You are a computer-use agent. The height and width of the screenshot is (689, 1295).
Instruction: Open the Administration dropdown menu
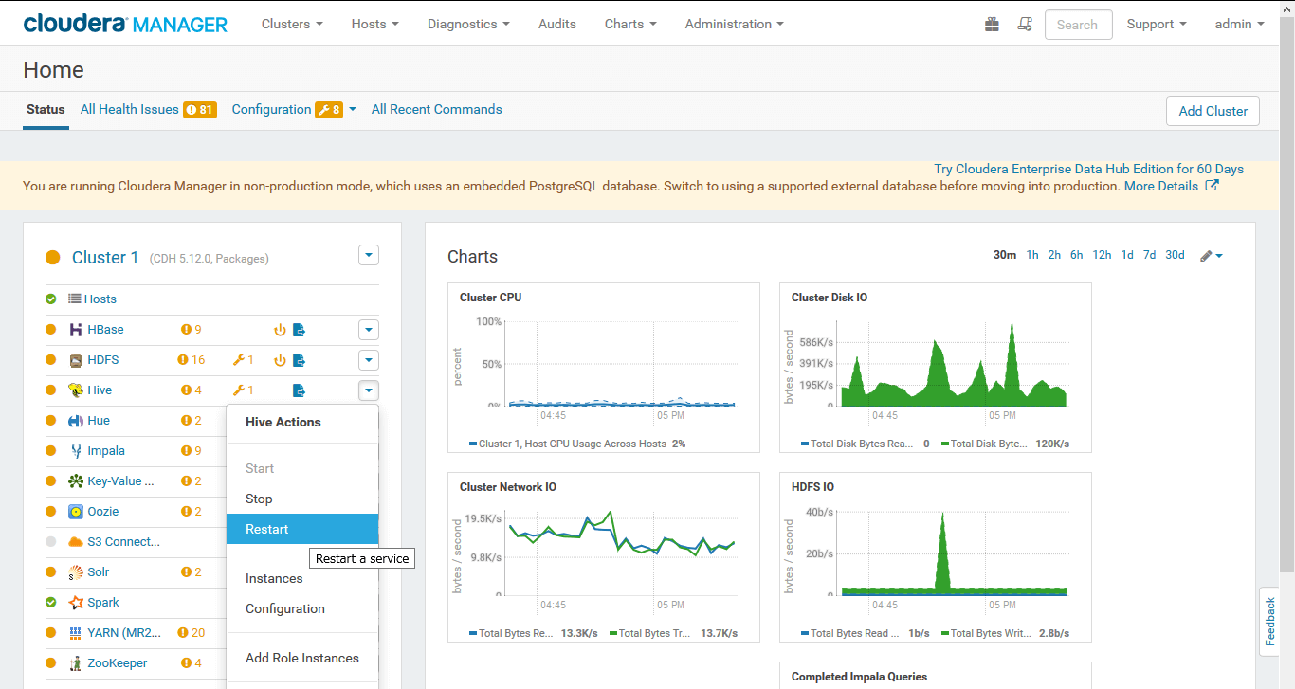(734, 24)
